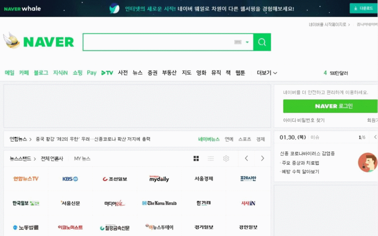The width and height of the screenshot is (378, 236).
Task: Click 예방 수칙 알아보기 link
Action: pyautogui.click(x=300, y=171)
